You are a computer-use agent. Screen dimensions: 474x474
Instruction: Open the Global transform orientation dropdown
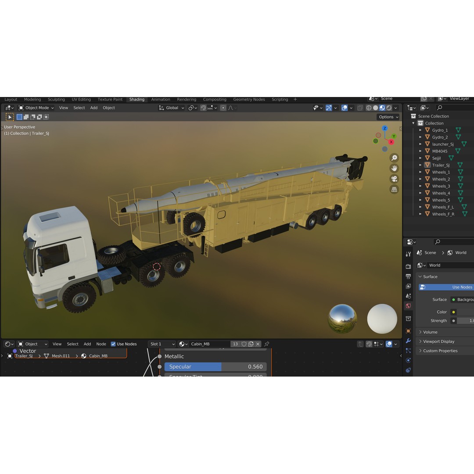172,108
